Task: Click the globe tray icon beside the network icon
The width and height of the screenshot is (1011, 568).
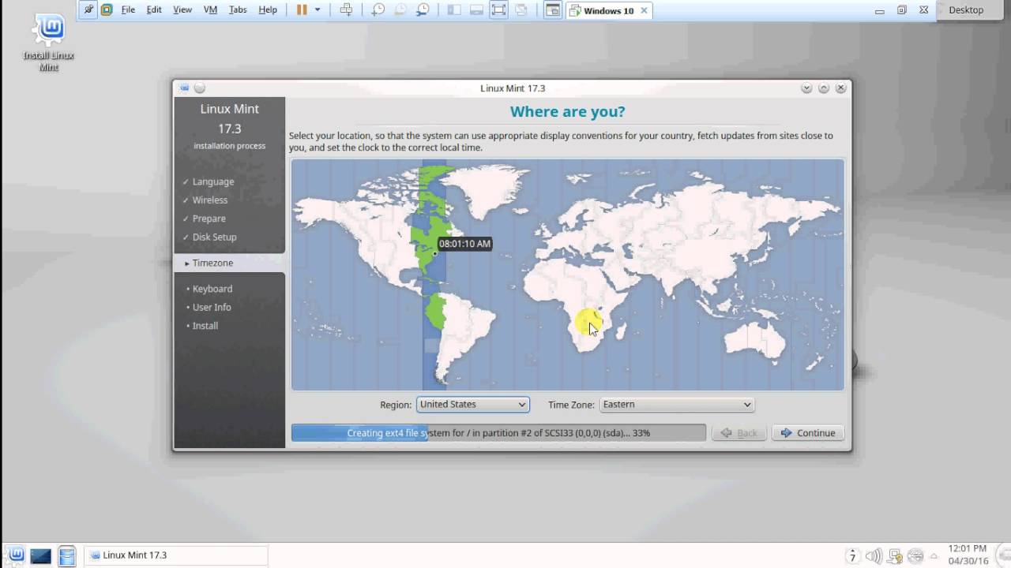Action: [x=915, y=555]
